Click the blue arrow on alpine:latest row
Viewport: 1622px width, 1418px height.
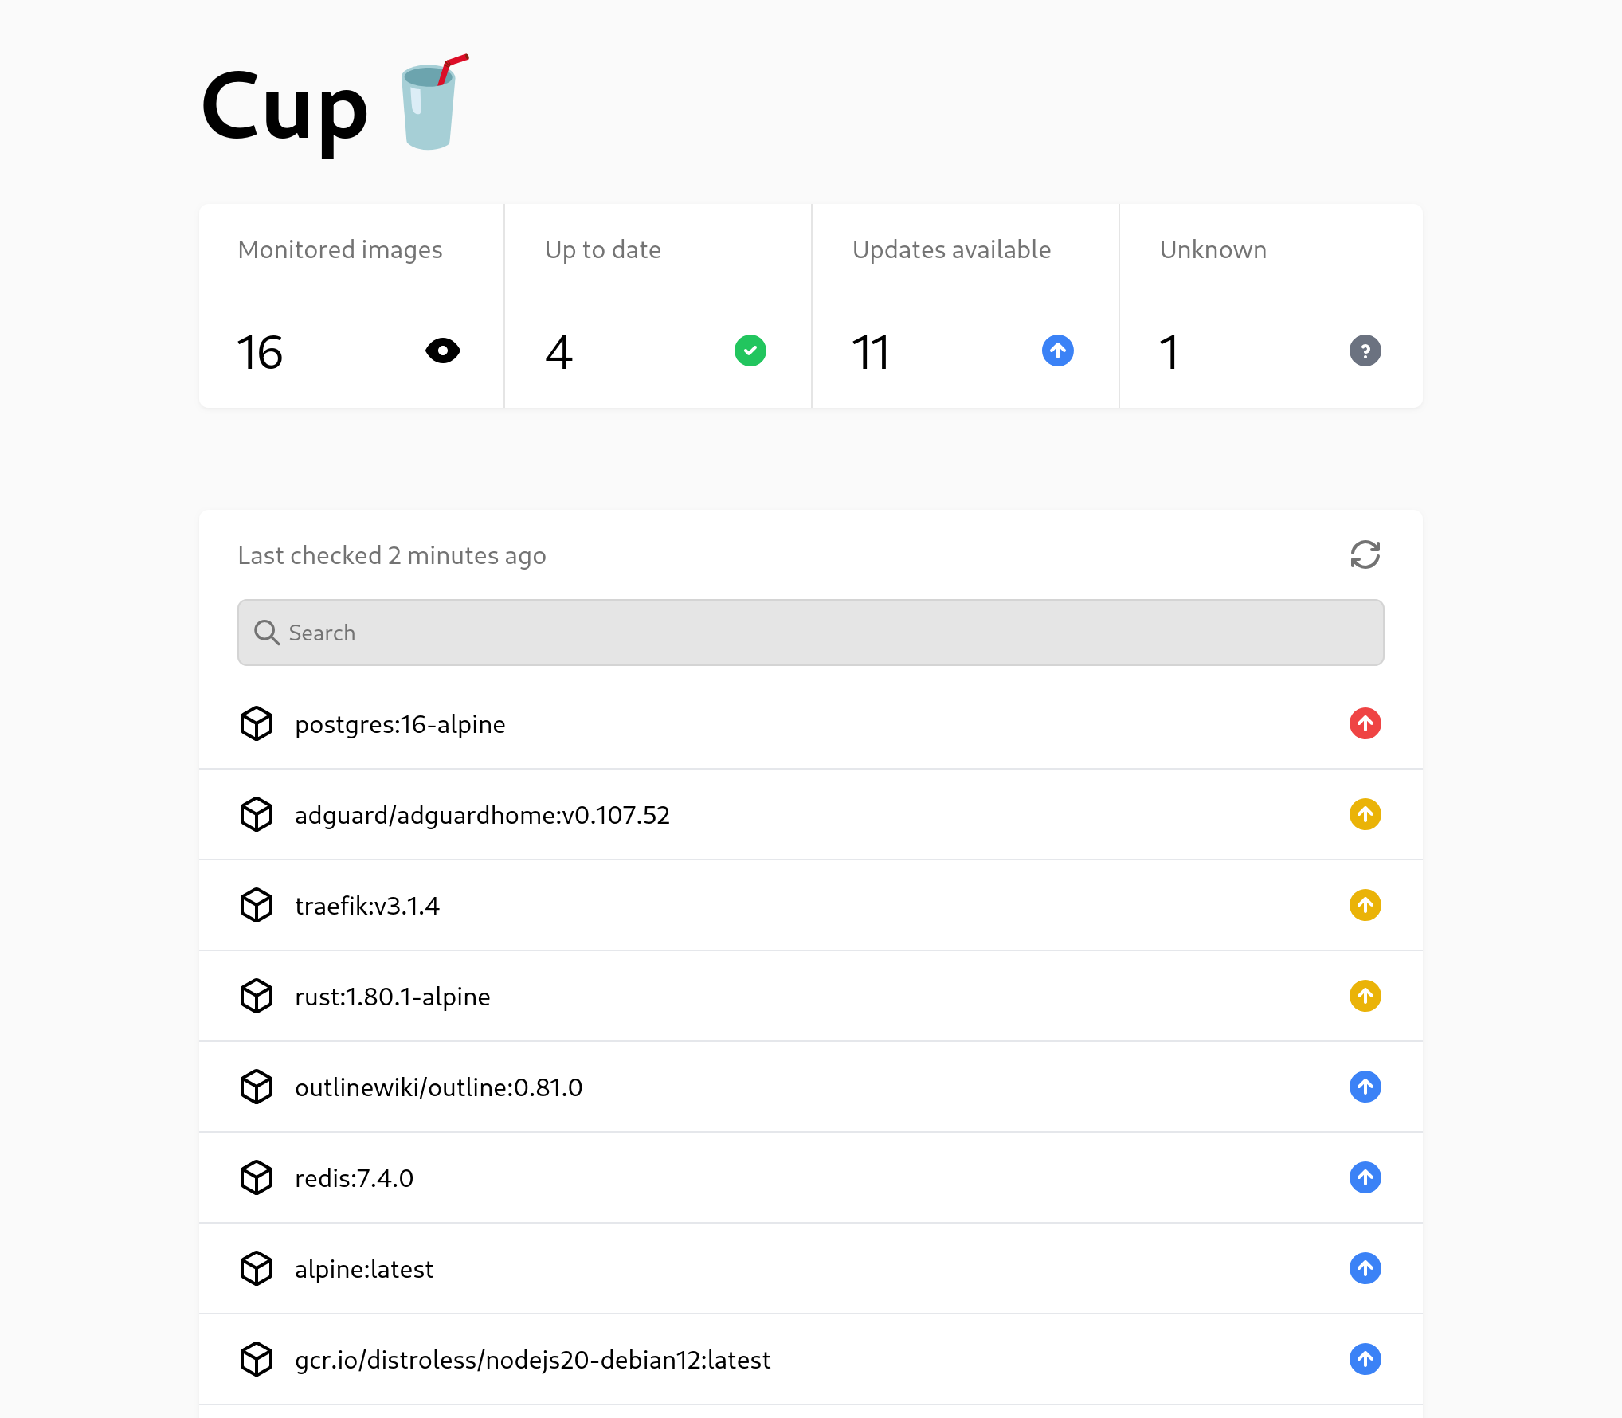pyautogui.click(x=1365, y=1268)
